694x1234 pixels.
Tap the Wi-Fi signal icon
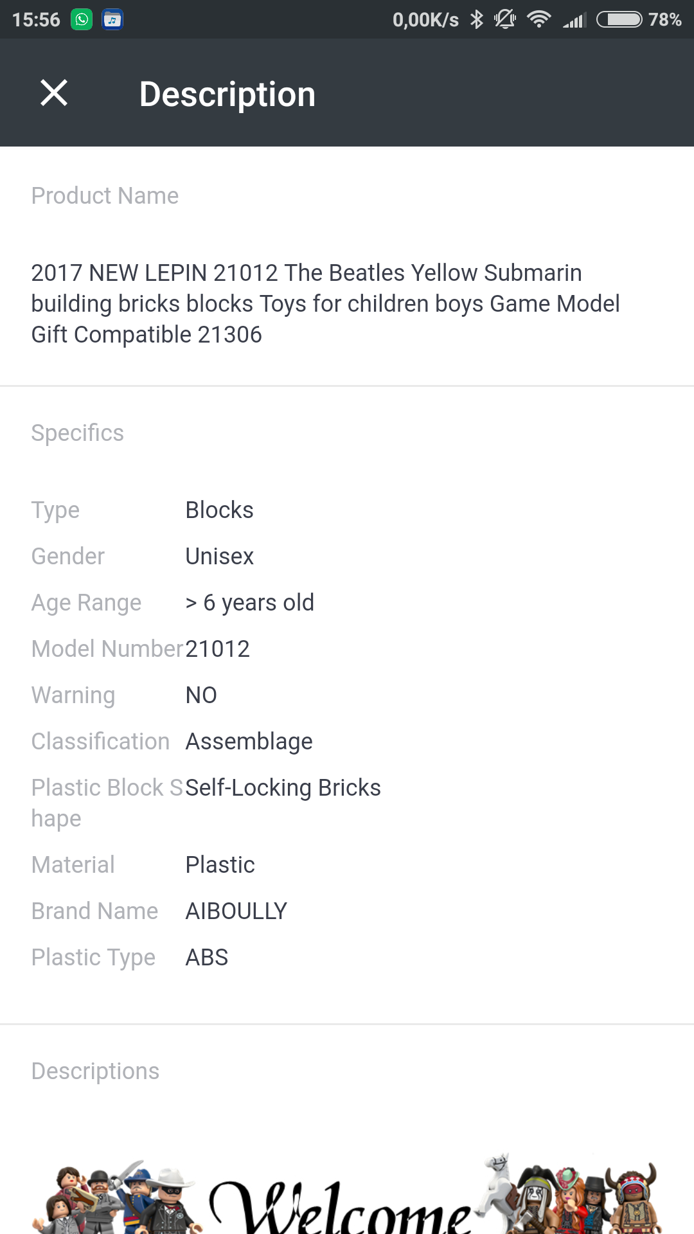pyautogui.click(x=538, y=20)
